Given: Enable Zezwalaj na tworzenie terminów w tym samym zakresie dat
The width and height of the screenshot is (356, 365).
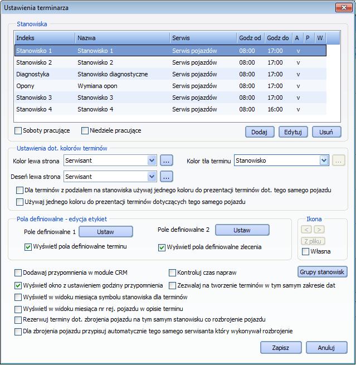Looking at the screenshot, I should point(172,285).
